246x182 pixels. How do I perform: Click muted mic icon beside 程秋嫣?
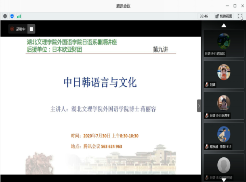[207, 147]
